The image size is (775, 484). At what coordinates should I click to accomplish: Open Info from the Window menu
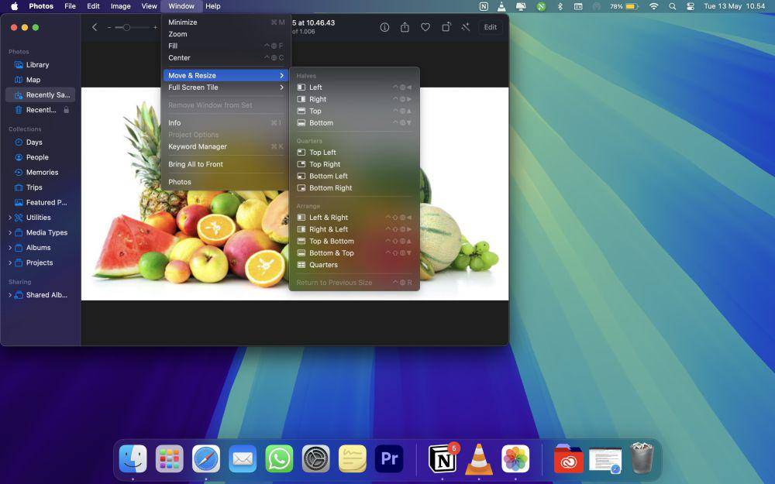pos(226,123)
